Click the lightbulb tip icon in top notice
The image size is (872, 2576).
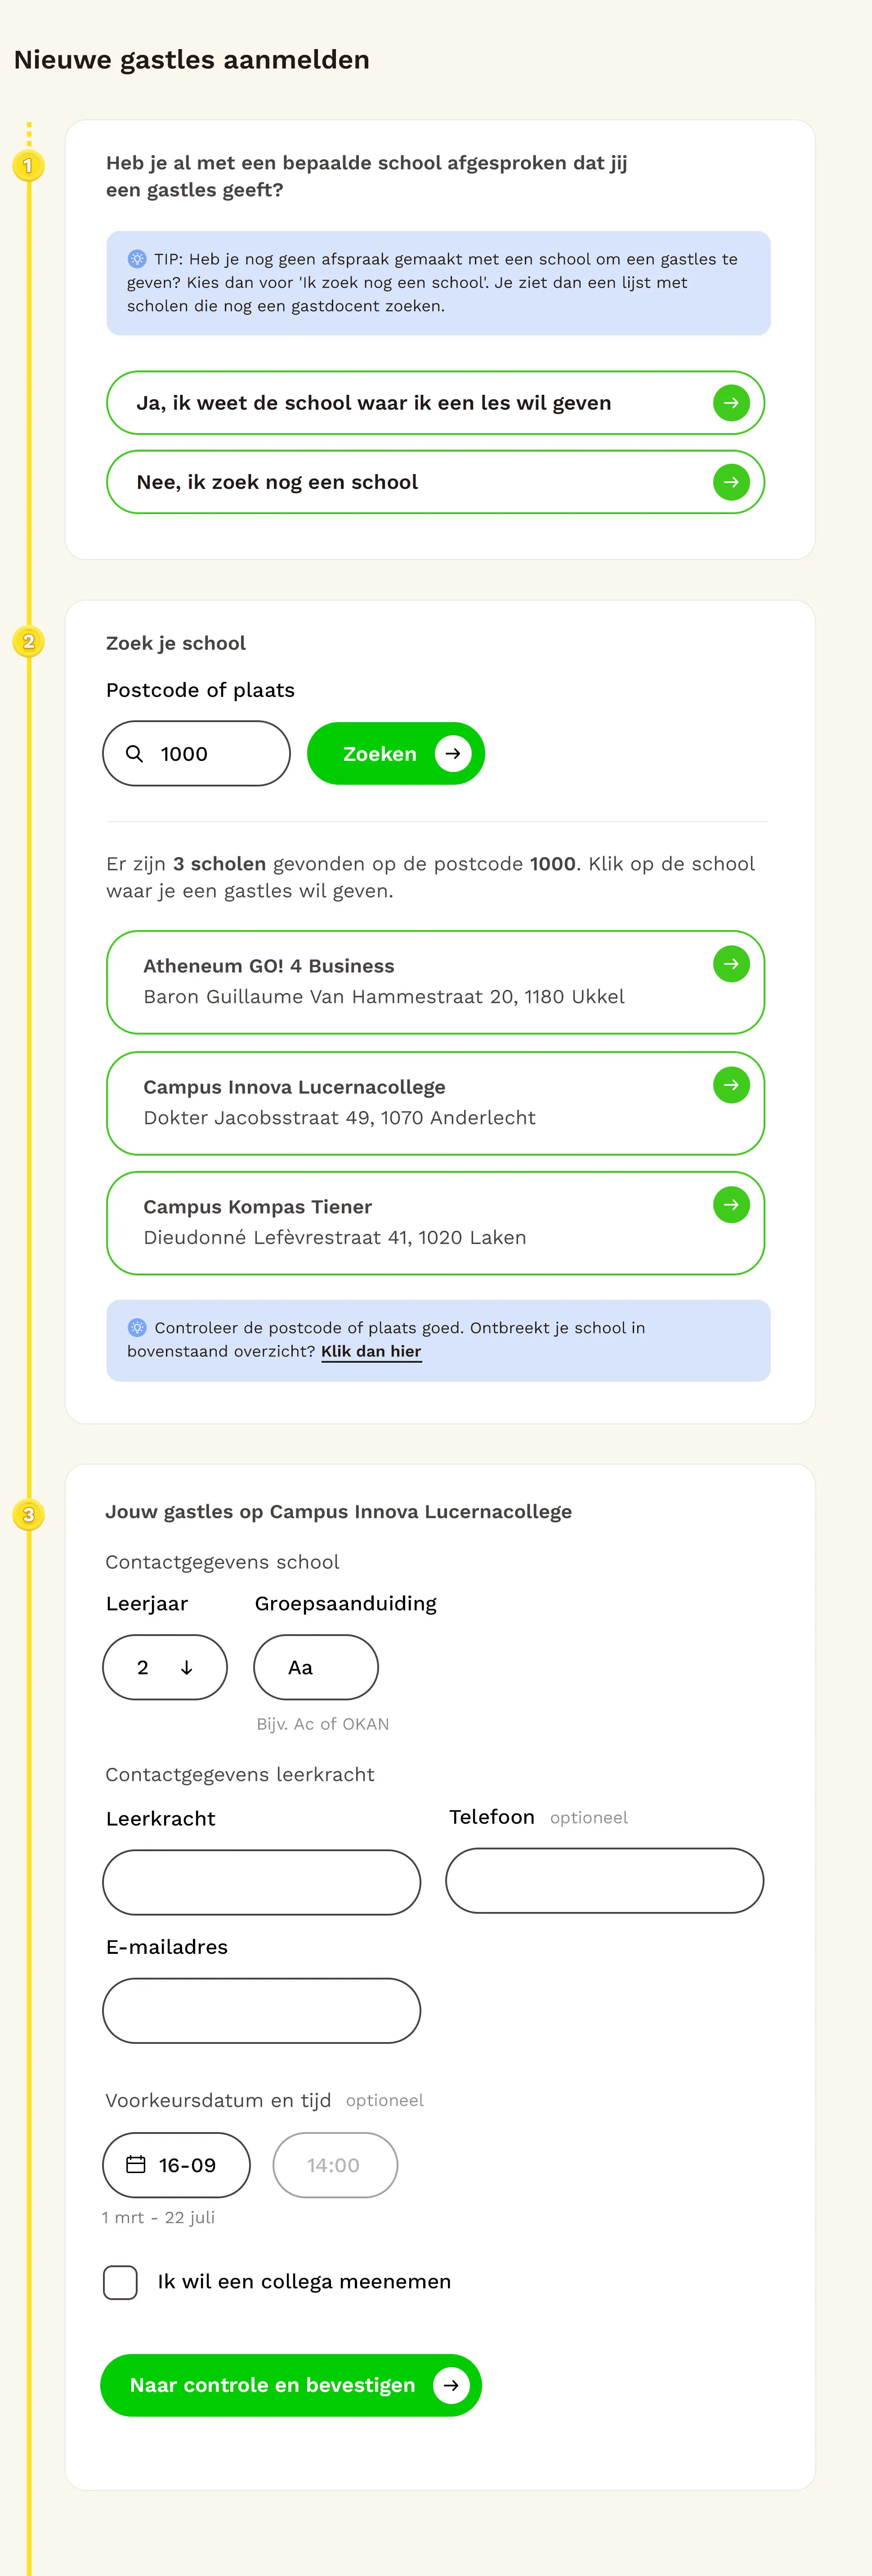point(137,259)
